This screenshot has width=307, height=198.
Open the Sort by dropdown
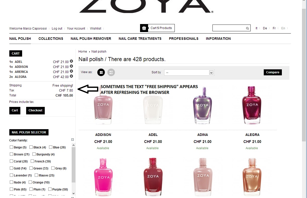tap(189, 72)
